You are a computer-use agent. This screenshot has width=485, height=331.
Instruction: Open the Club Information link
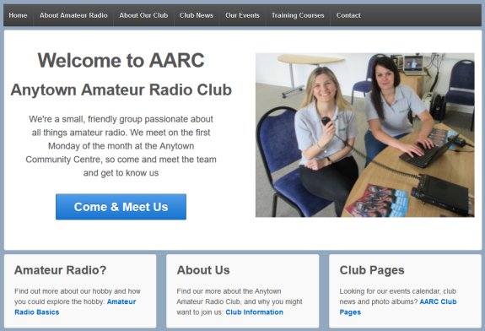pyautogui.click(x=254, y=312)
